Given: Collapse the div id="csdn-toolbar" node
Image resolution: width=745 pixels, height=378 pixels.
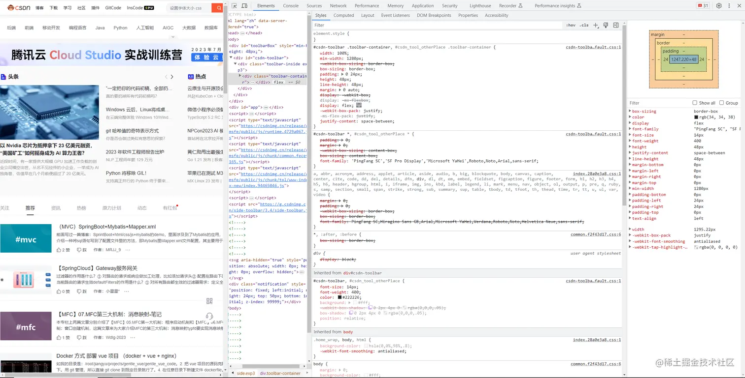Looking at the screenshot, I should pyautogui.click(x=231, y=58).
